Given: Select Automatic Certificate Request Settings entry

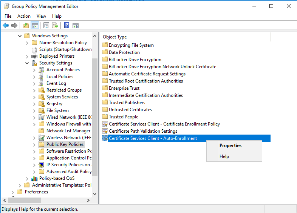Looking at the screenshot, I should coord(147,74).
